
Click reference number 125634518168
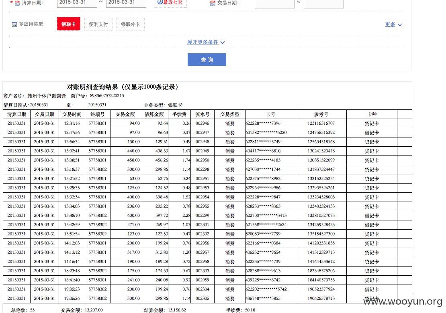[x=321, y=141]
